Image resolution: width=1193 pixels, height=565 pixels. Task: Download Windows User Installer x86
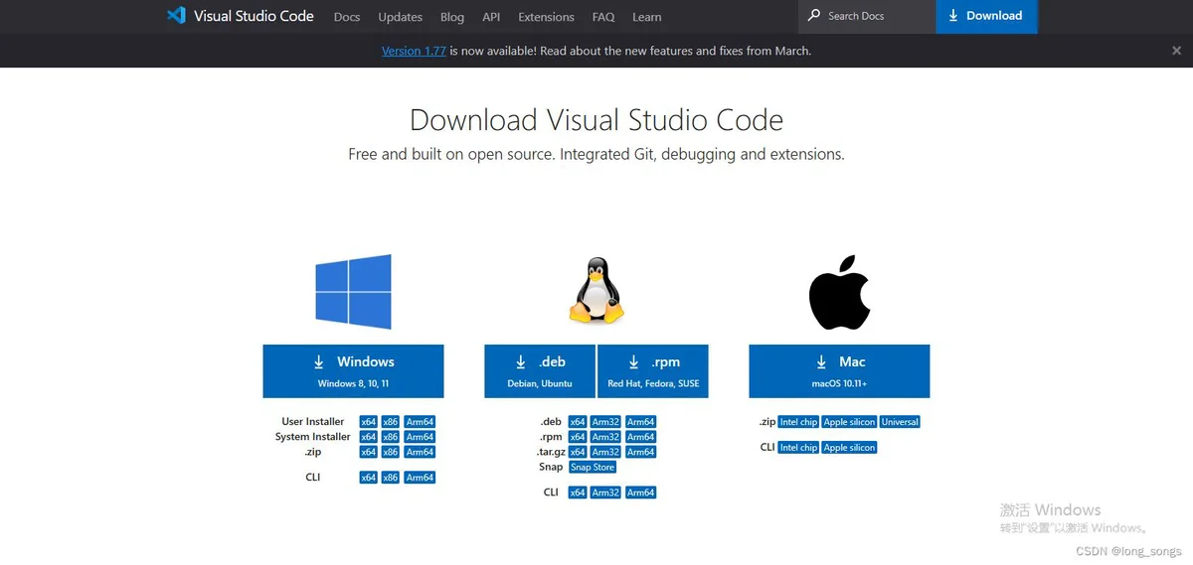pyautogui.click(x=391, y=422)
